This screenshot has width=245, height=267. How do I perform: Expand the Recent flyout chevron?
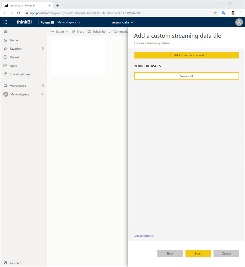[x=43, y=57]
